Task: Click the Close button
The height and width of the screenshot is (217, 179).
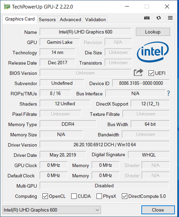Action: (x=158, y=210)
